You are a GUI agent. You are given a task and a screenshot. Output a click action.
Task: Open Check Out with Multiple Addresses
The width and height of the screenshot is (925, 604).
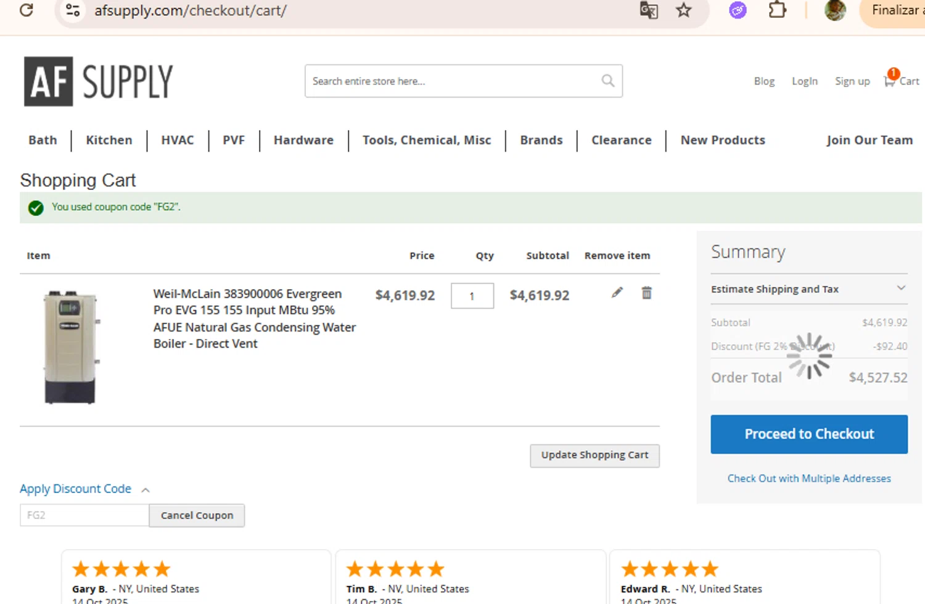[x=809, y=478]
